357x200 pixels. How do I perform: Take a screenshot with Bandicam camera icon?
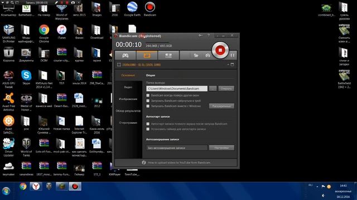click(x=208, y=56)
